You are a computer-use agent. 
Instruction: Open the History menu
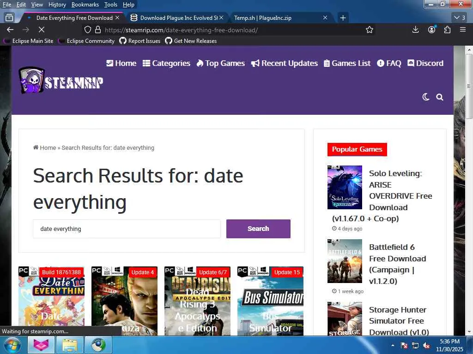tap(57, 5)
